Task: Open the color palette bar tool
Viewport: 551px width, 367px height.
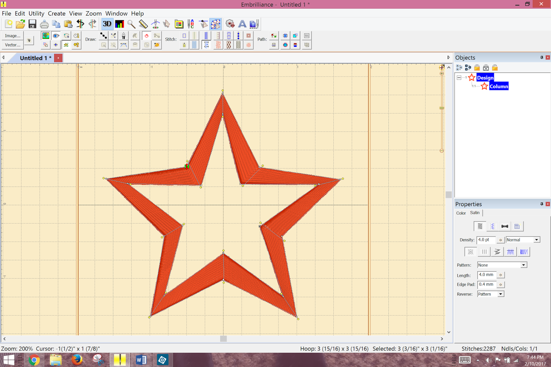Action: pyautogui.click(x=119, y=24)
